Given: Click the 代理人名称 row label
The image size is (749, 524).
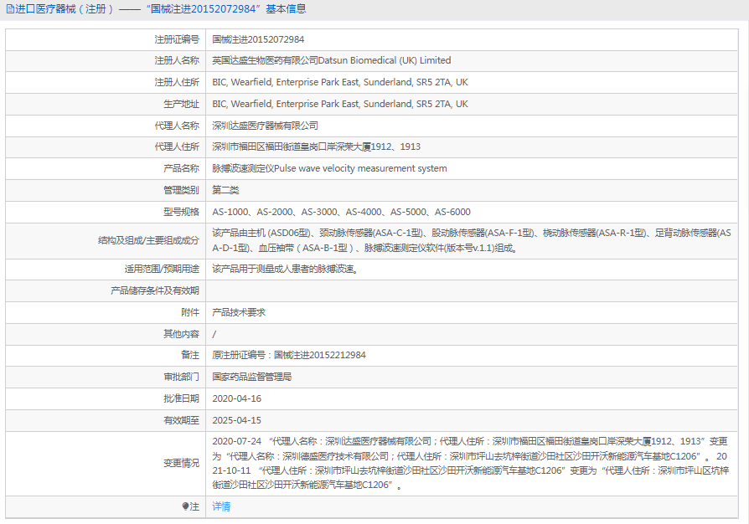Looking at the screenshot, I should [177, 126].
